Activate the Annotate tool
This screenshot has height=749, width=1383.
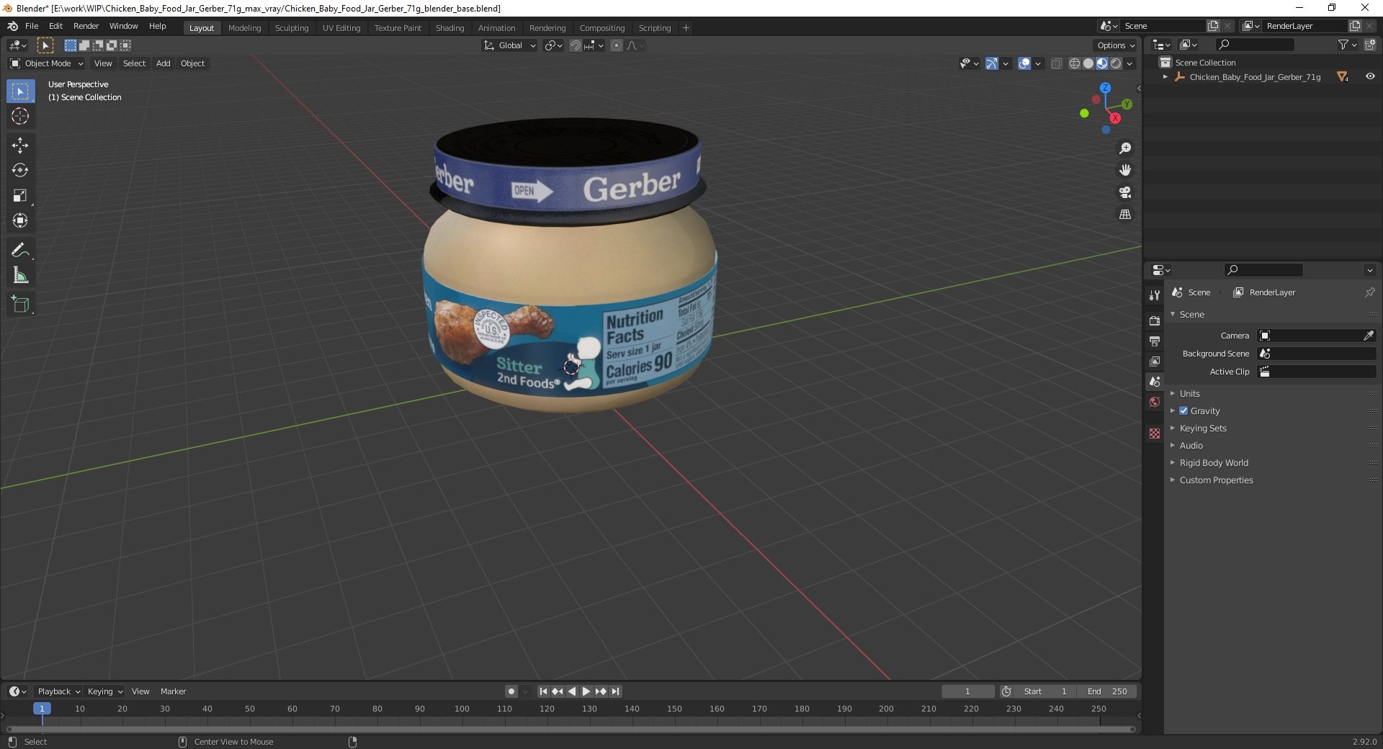point(20,251)
